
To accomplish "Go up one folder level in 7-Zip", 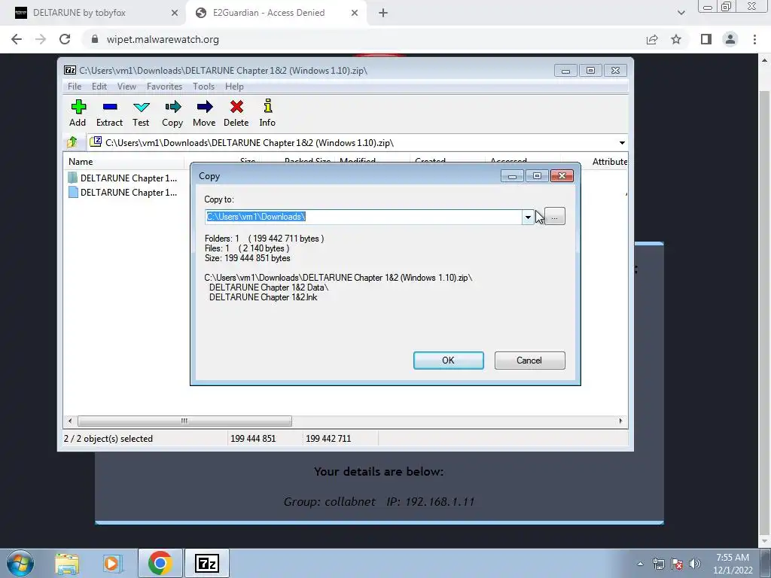I will point(72,142).
